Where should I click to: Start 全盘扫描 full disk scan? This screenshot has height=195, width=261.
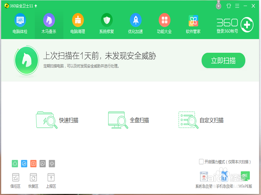(x=128, y=120)
